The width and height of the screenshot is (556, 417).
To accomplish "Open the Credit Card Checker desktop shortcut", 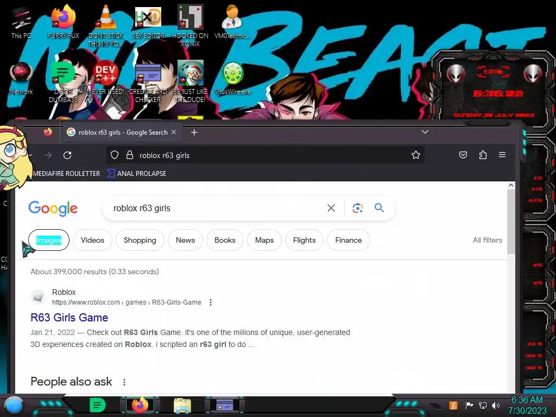I will (x=148, y=83).
